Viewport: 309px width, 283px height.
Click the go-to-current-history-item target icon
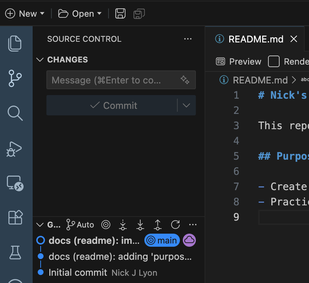click(x=106, y=225)
